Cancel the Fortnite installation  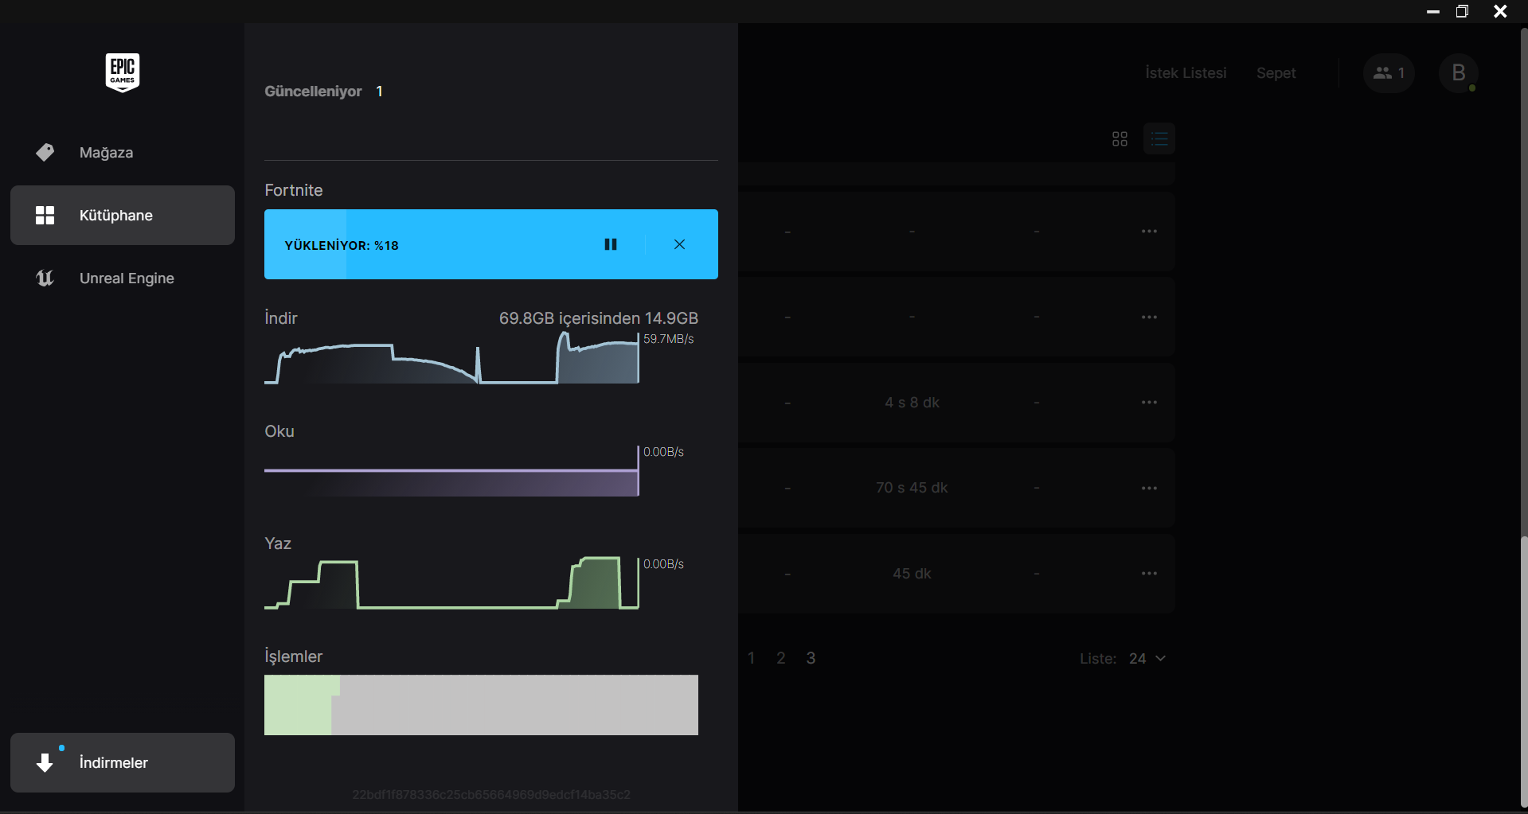[679, 244]
